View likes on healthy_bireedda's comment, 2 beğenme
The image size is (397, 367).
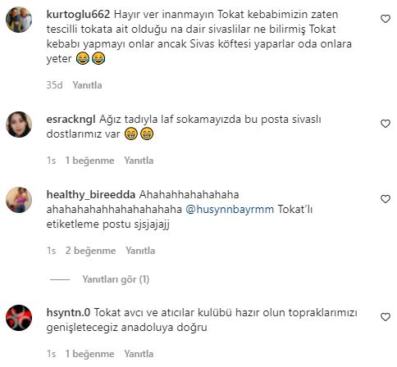pos(90,251)
